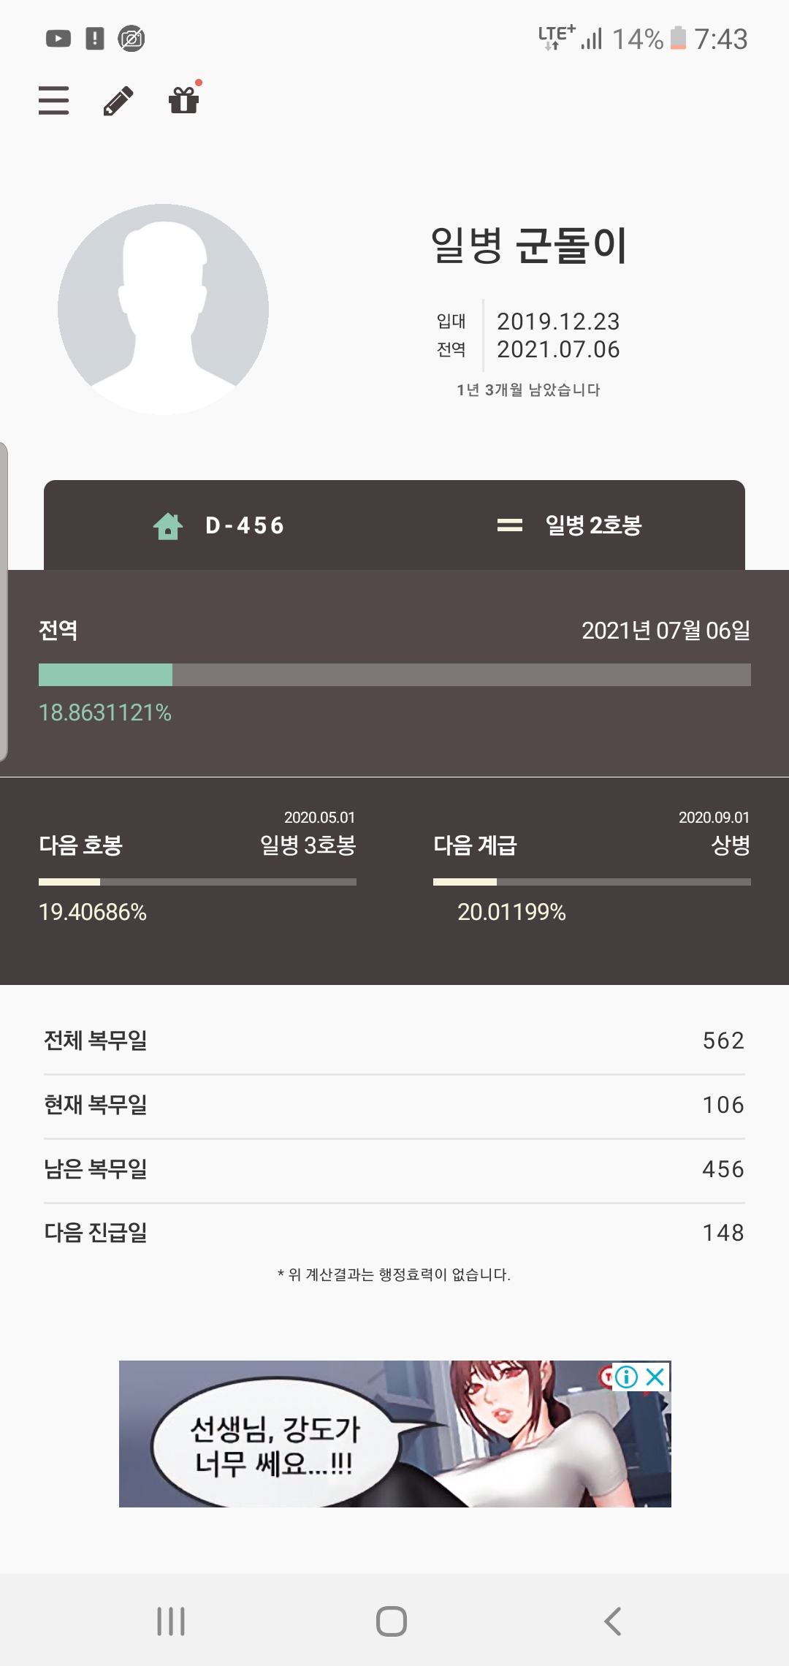Viewport: 789px width, 1666px height.
Task: Open the gift box icon
Action: [183, 100]
